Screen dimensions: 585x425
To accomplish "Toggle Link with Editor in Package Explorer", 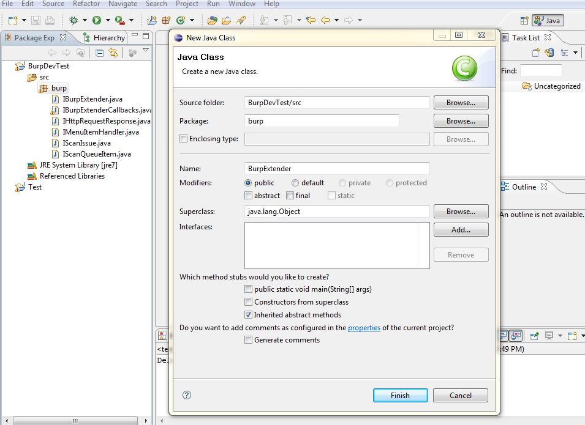I will pos(113,53).
